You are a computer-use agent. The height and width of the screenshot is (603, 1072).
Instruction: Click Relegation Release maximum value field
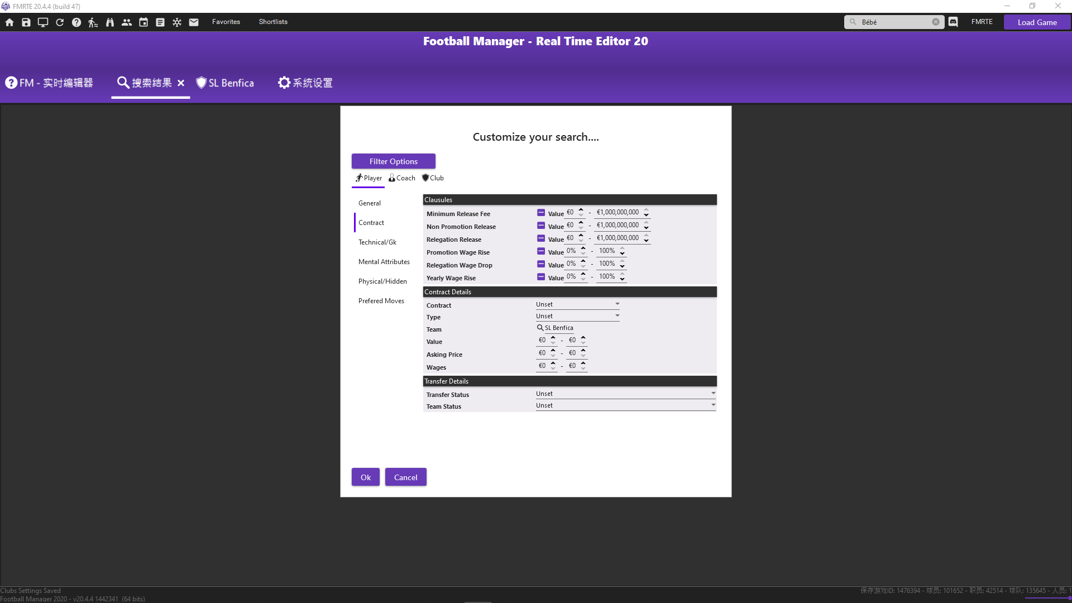tap(618, 238)
